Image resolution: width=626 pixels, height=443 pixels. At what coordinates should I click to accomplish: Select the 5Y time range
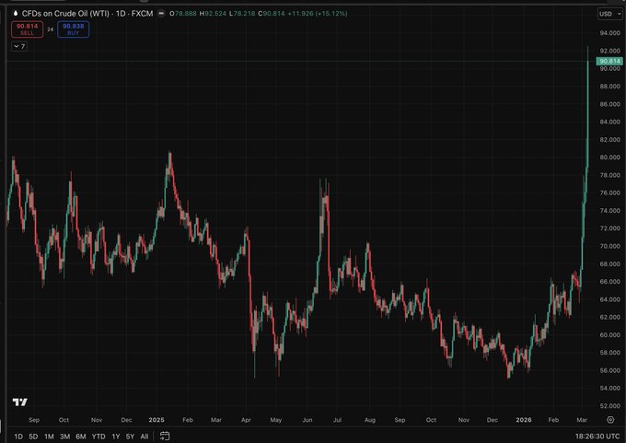pos(130,437)
